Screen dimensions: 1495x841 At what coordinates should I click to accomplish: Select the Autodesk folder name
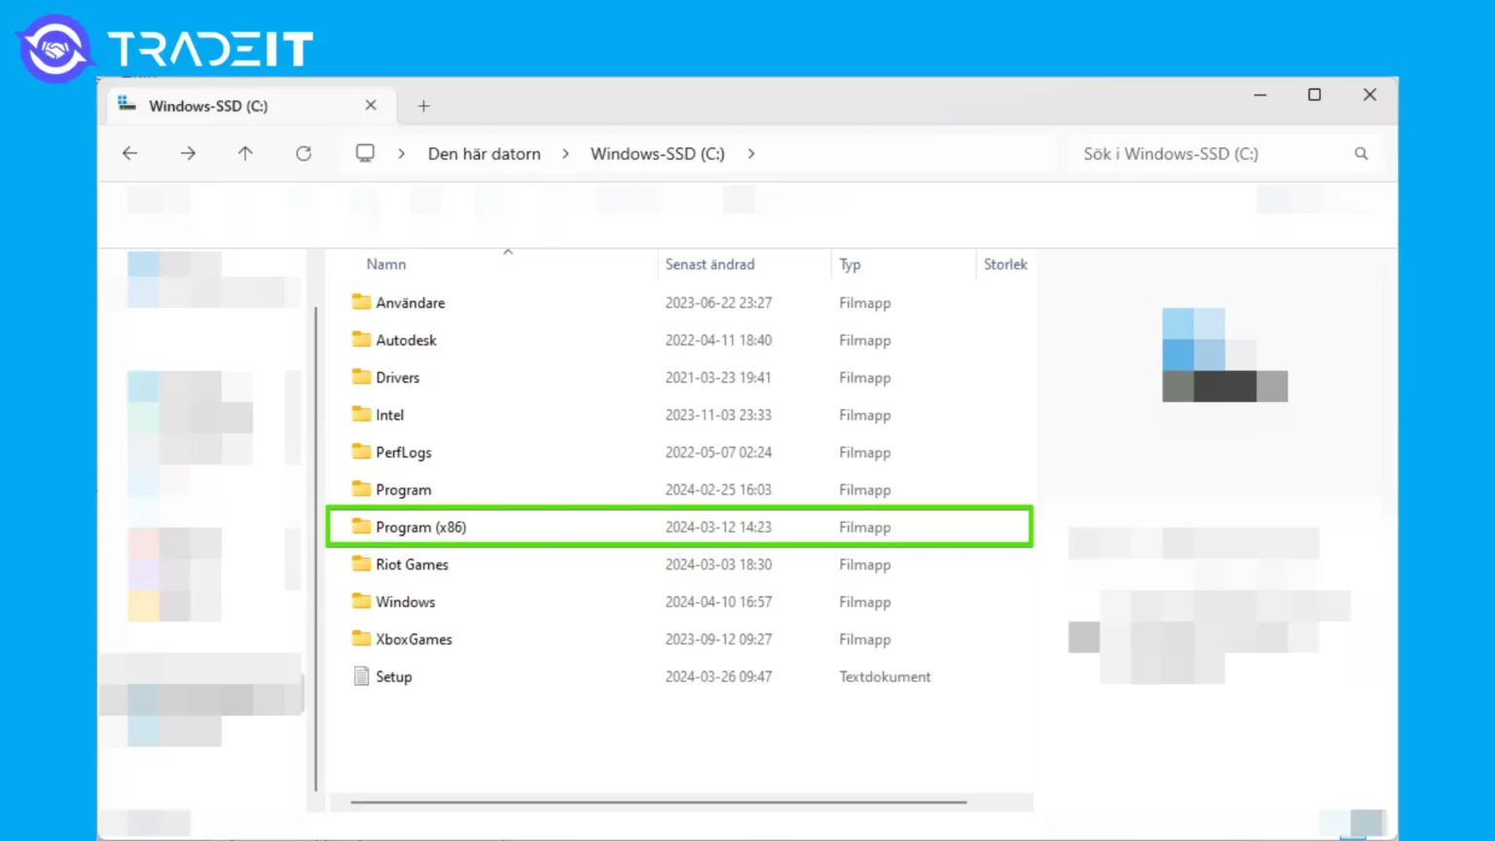coord(406,340)
